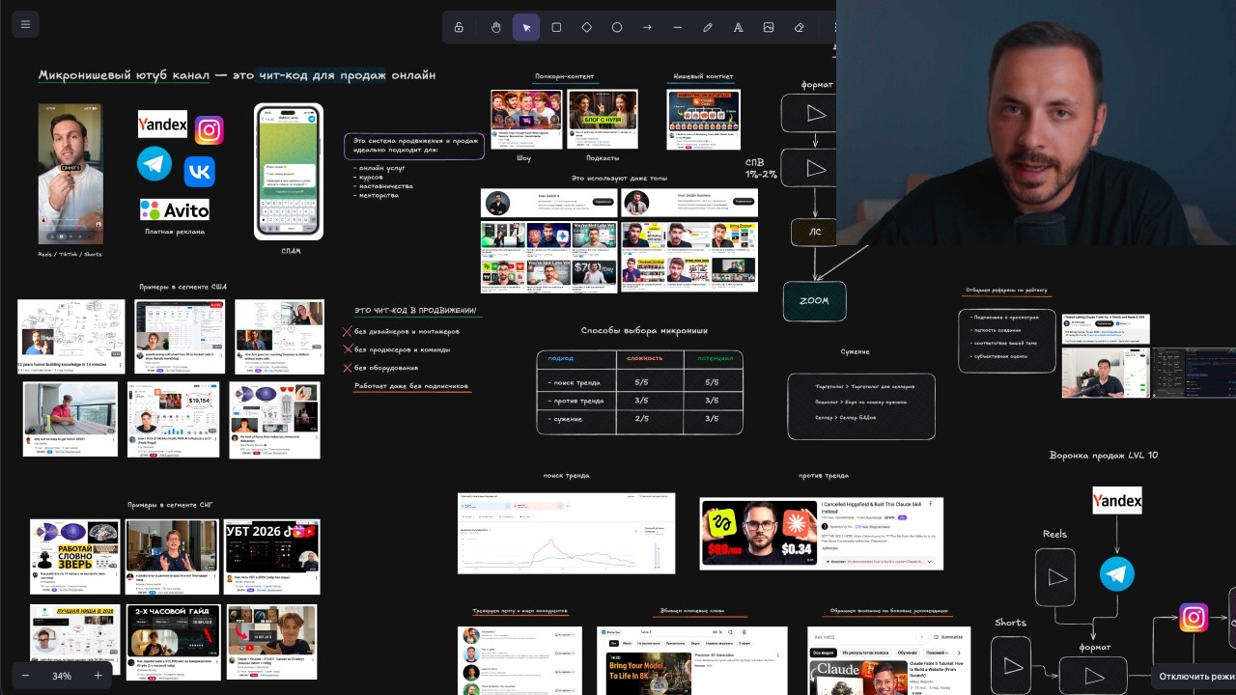The image size is (1236, 695).
Task: Open the hamburger main menu
Action: point(25,24)
